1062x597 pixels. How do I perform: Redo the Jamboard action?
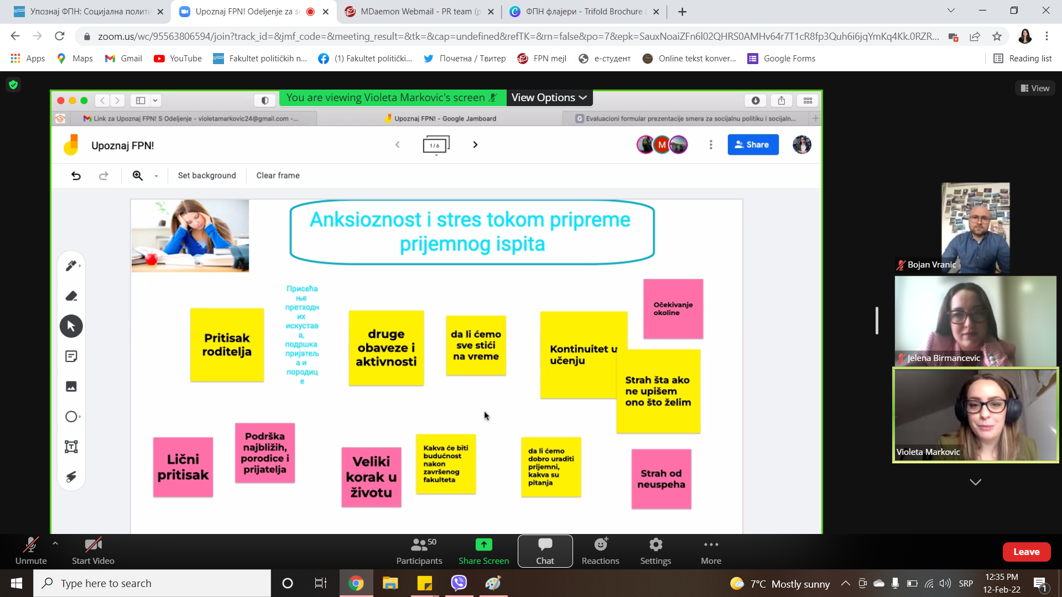click(103, 176)
